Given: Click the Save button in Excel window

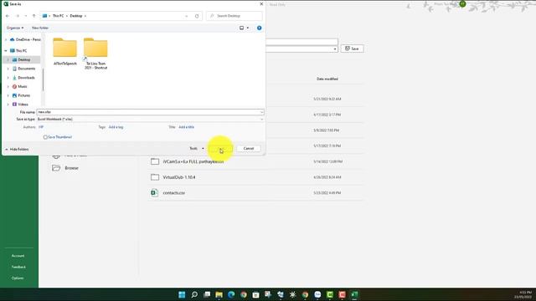Looking at the screenshot, I should pyautogui.click(x=352, y=48).
